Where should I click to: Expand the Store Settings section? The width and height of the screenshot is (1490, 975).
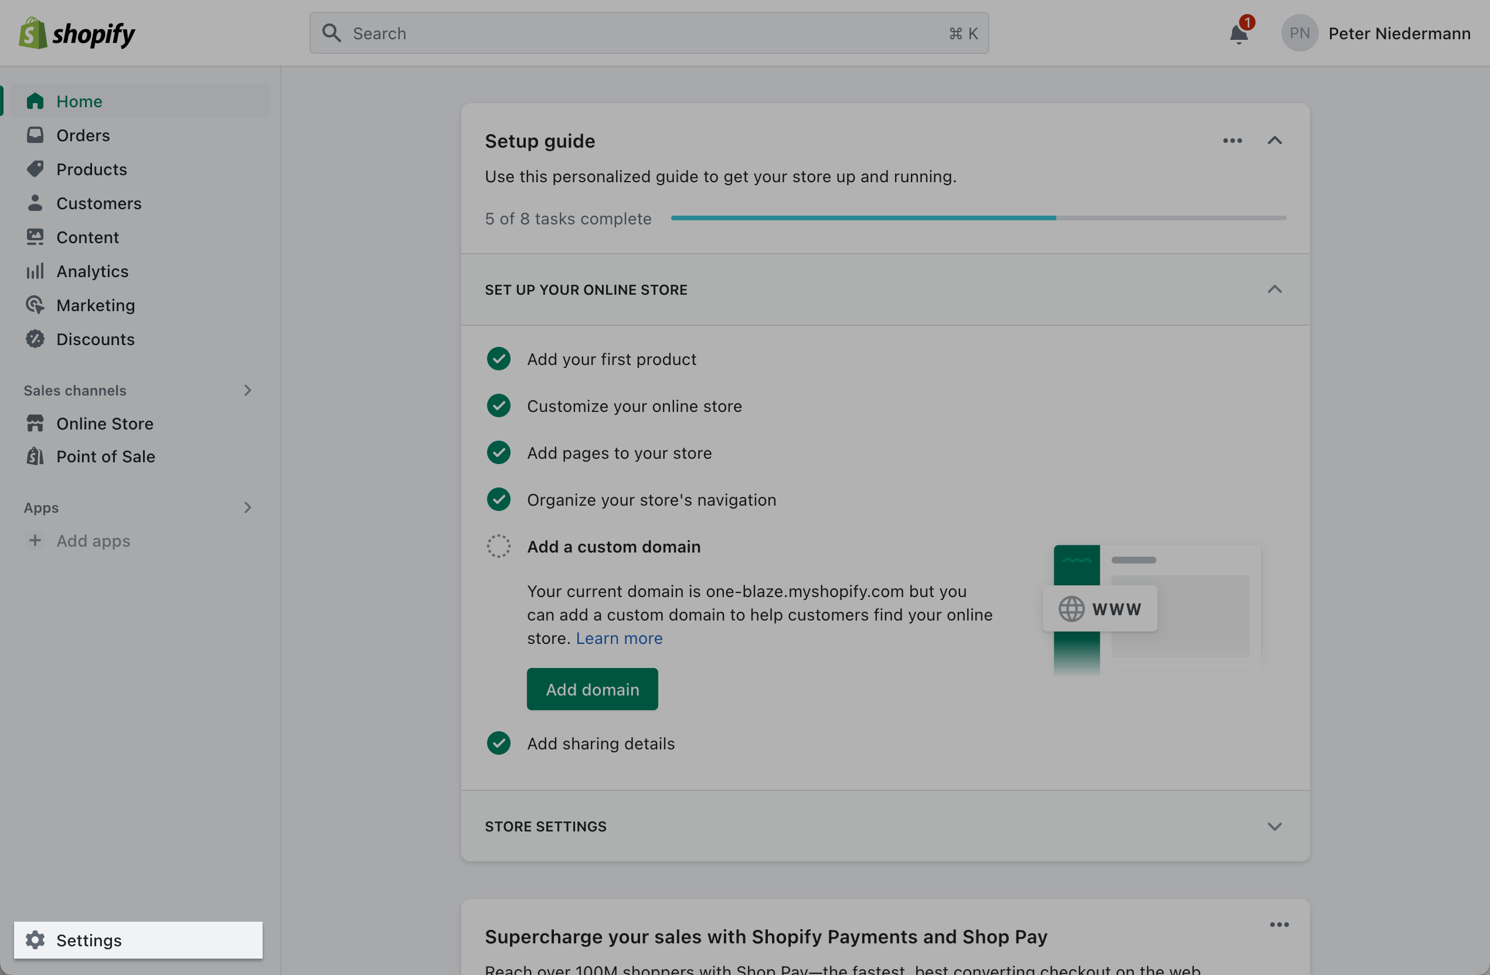[1274, 826]
